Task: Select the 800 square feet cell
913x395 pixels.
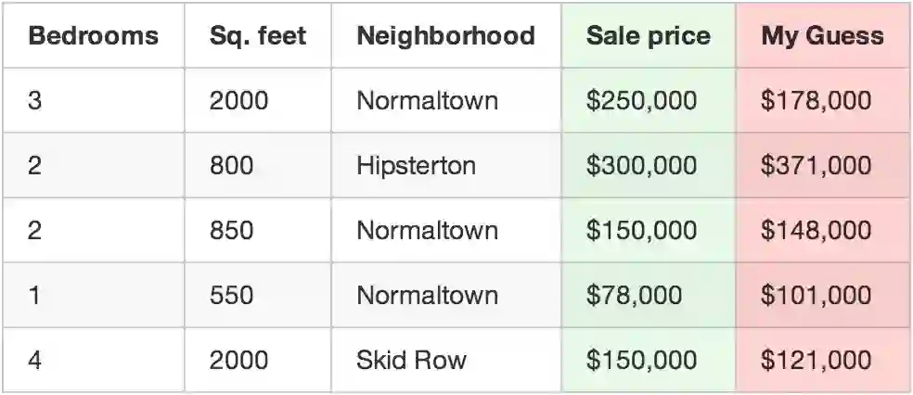Action: click(231, 166)
